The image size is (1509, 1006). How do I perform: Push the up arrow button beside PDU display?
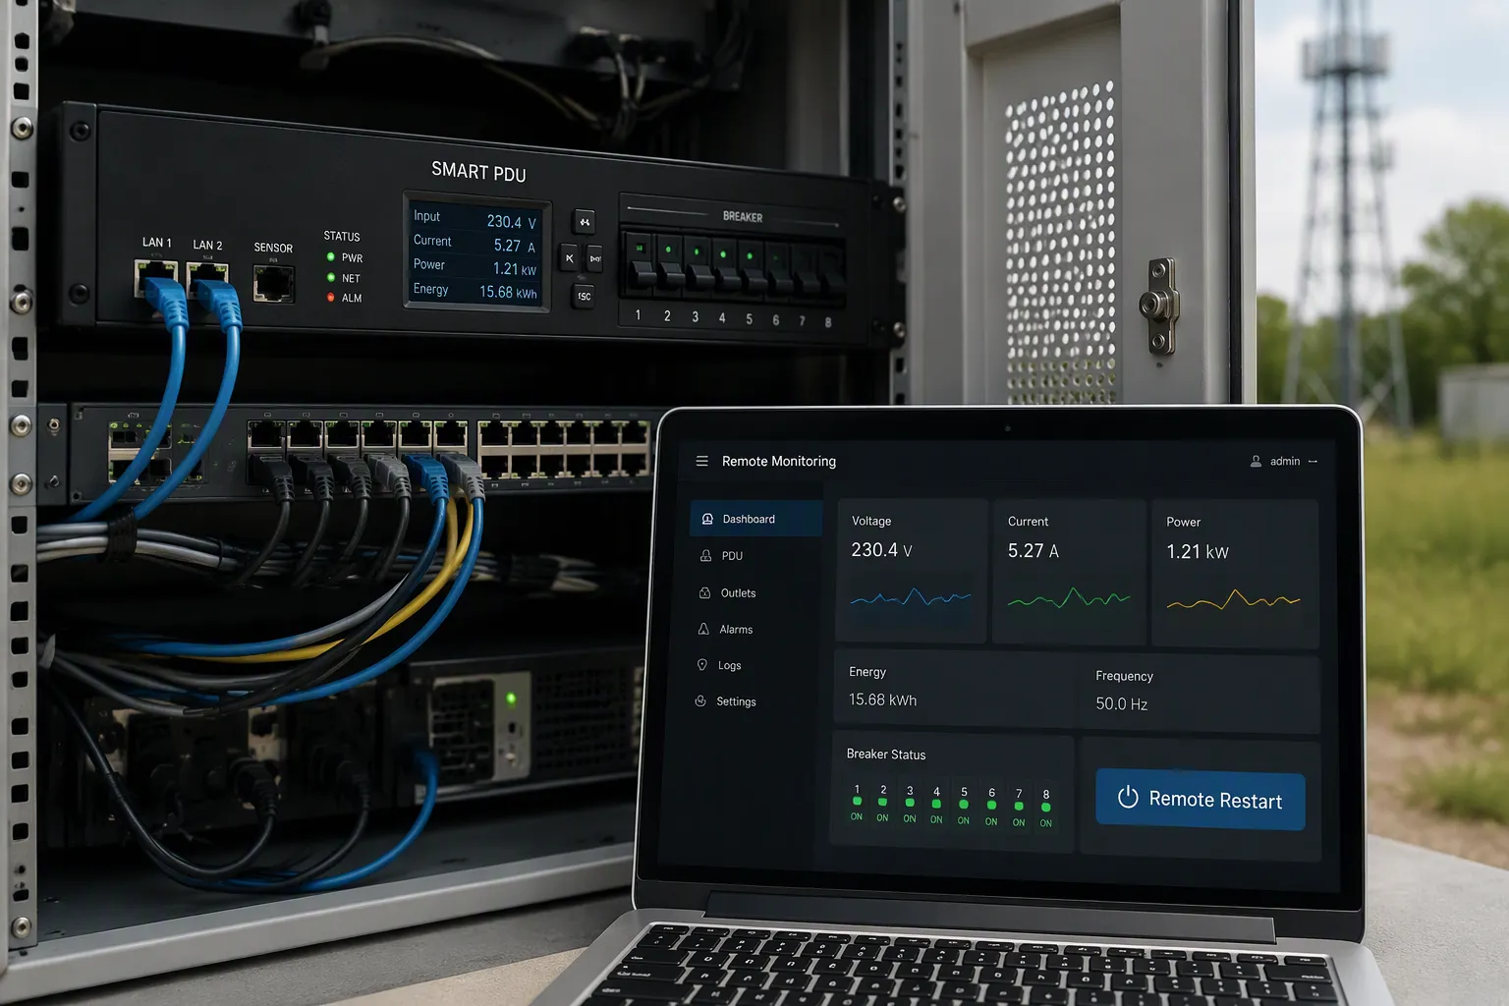pyautogui.click(x=585, y=222)
